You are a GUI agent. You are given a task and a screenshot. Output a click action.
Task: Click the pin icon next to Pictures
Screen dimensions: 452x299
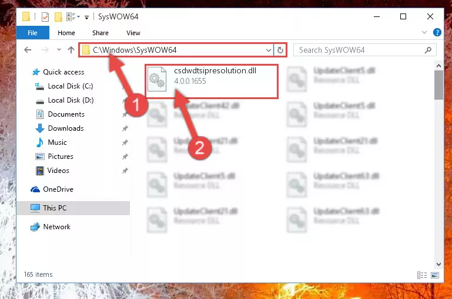pyautogui.click(x=125, y=157)
